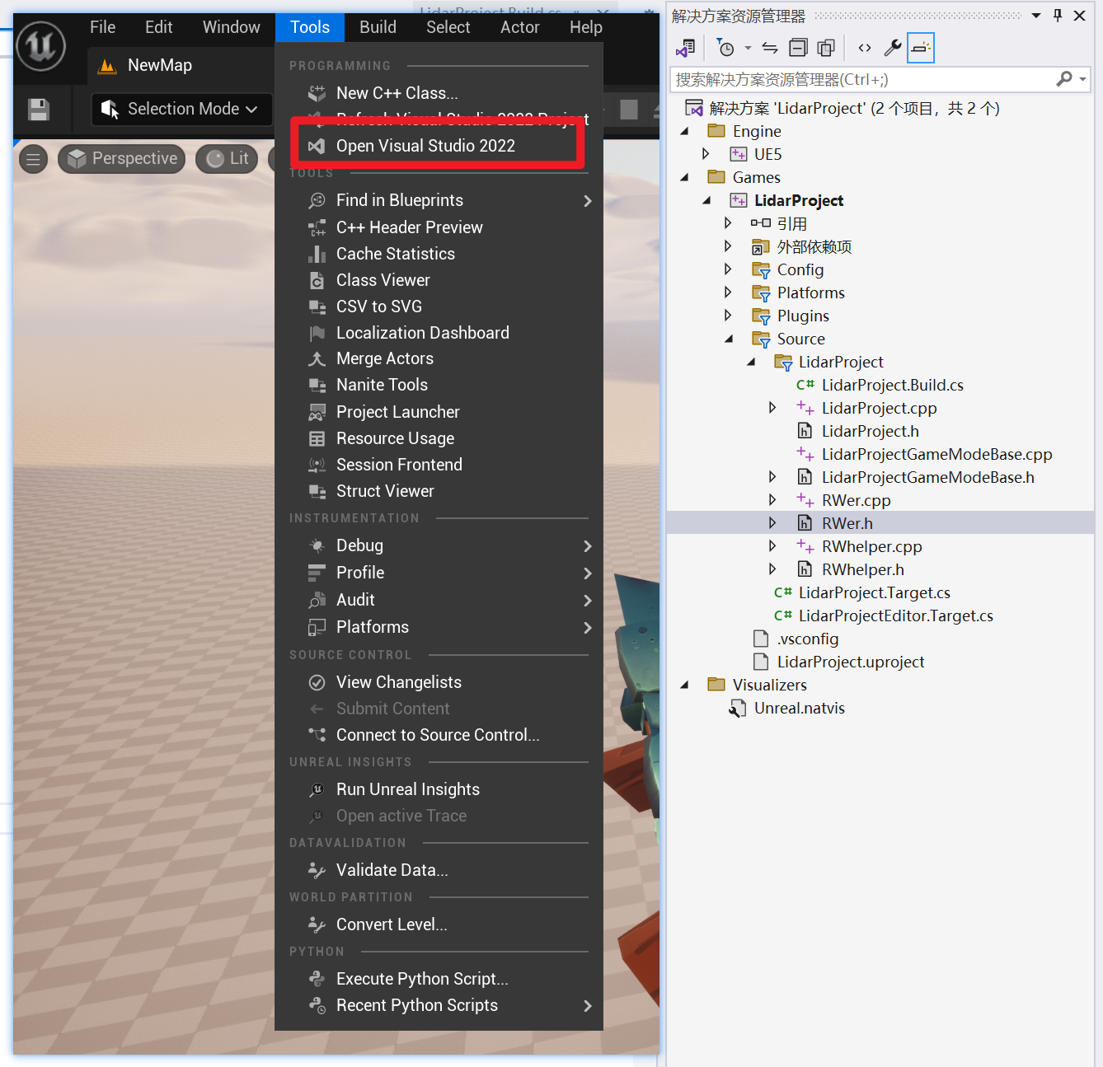This screenshot has height=1067, width=1103.
Task: Click the Find in Blueprints icon
Action: tap(317, 200)
